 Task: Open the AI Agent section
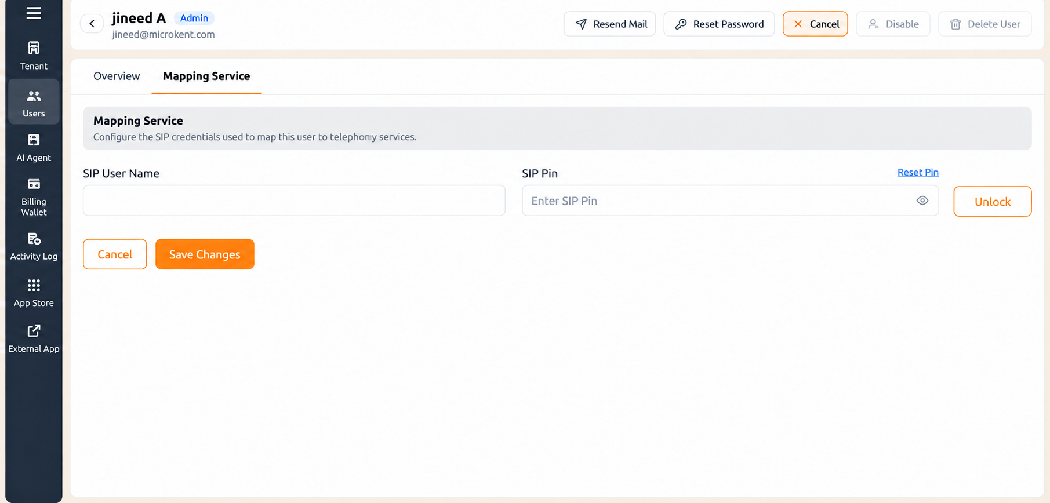pyautogui.click(x=34, y=148)
